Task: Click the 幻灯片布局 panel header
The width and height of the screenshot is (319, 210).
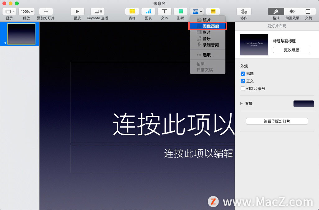Action: click(x=277, y=26)
